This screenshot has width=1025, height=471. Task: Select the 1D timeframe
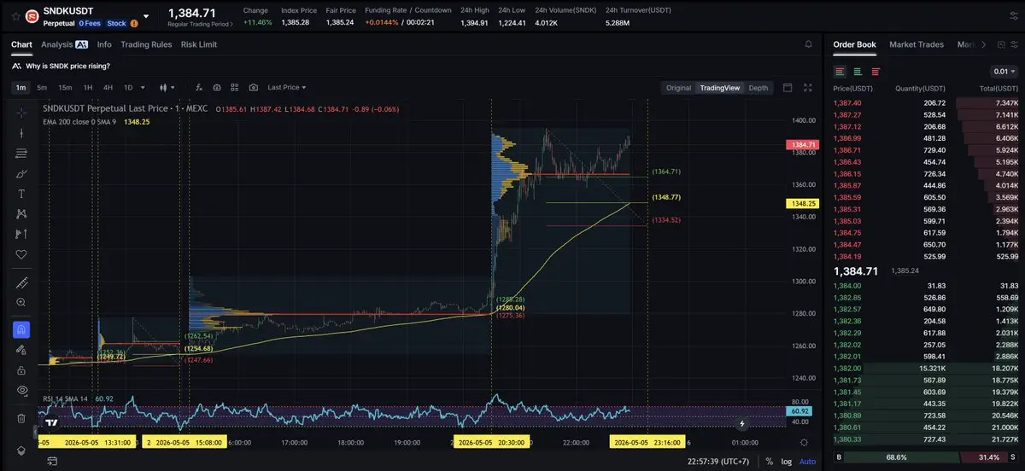(128, 87)
